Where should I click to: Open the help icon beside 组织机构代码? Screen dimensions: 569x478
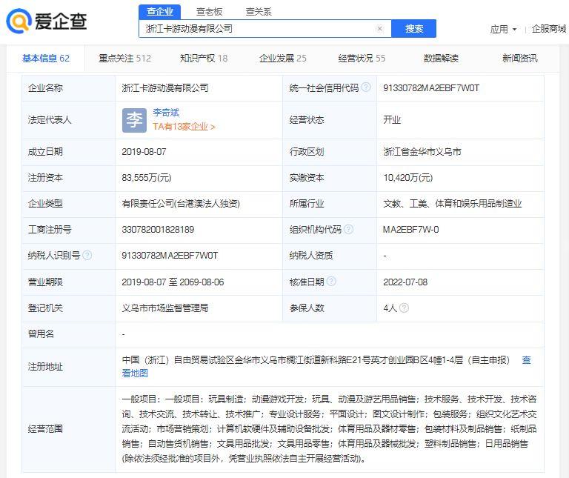348,229
